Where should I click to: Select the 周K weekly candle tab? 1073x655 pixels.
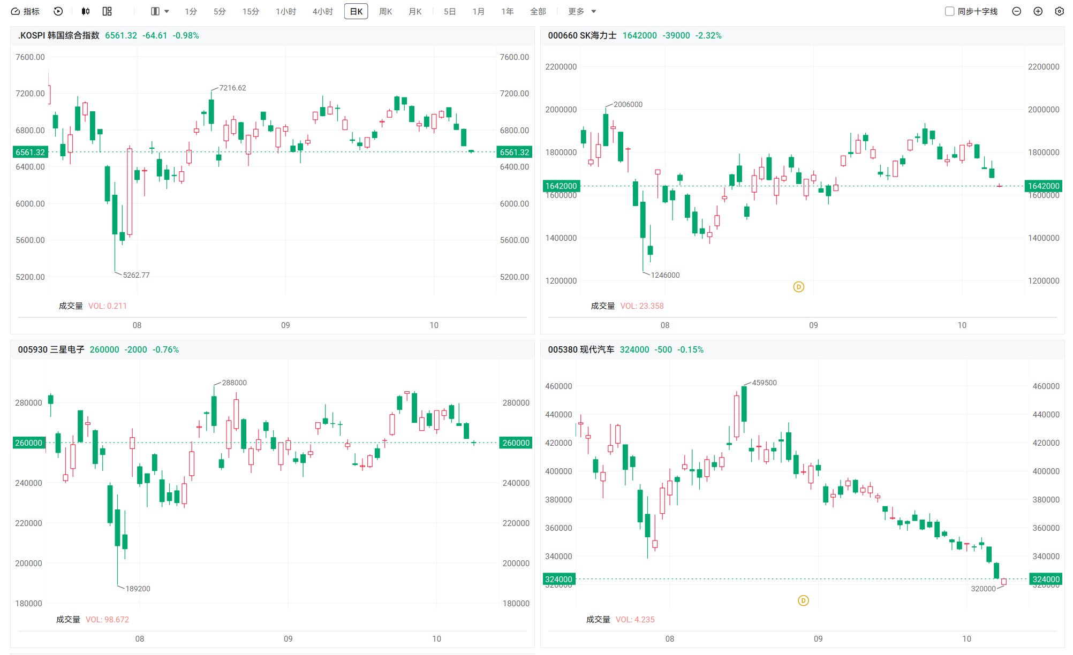(386, 11)
